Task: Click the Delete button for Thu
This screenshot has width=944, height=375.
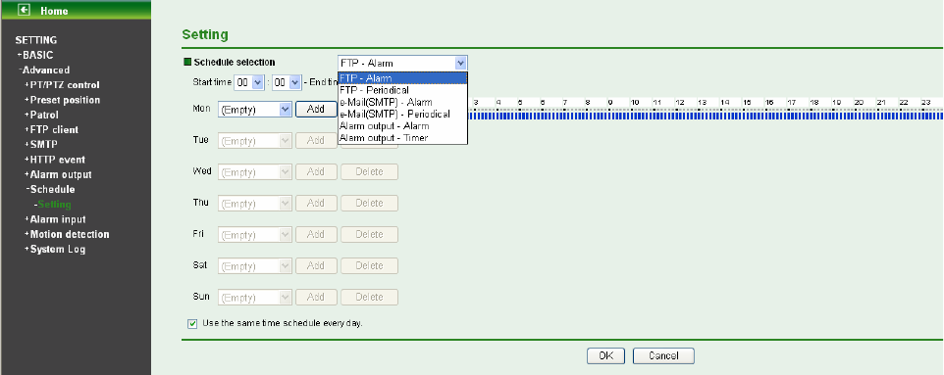Action: click(369, 203)
